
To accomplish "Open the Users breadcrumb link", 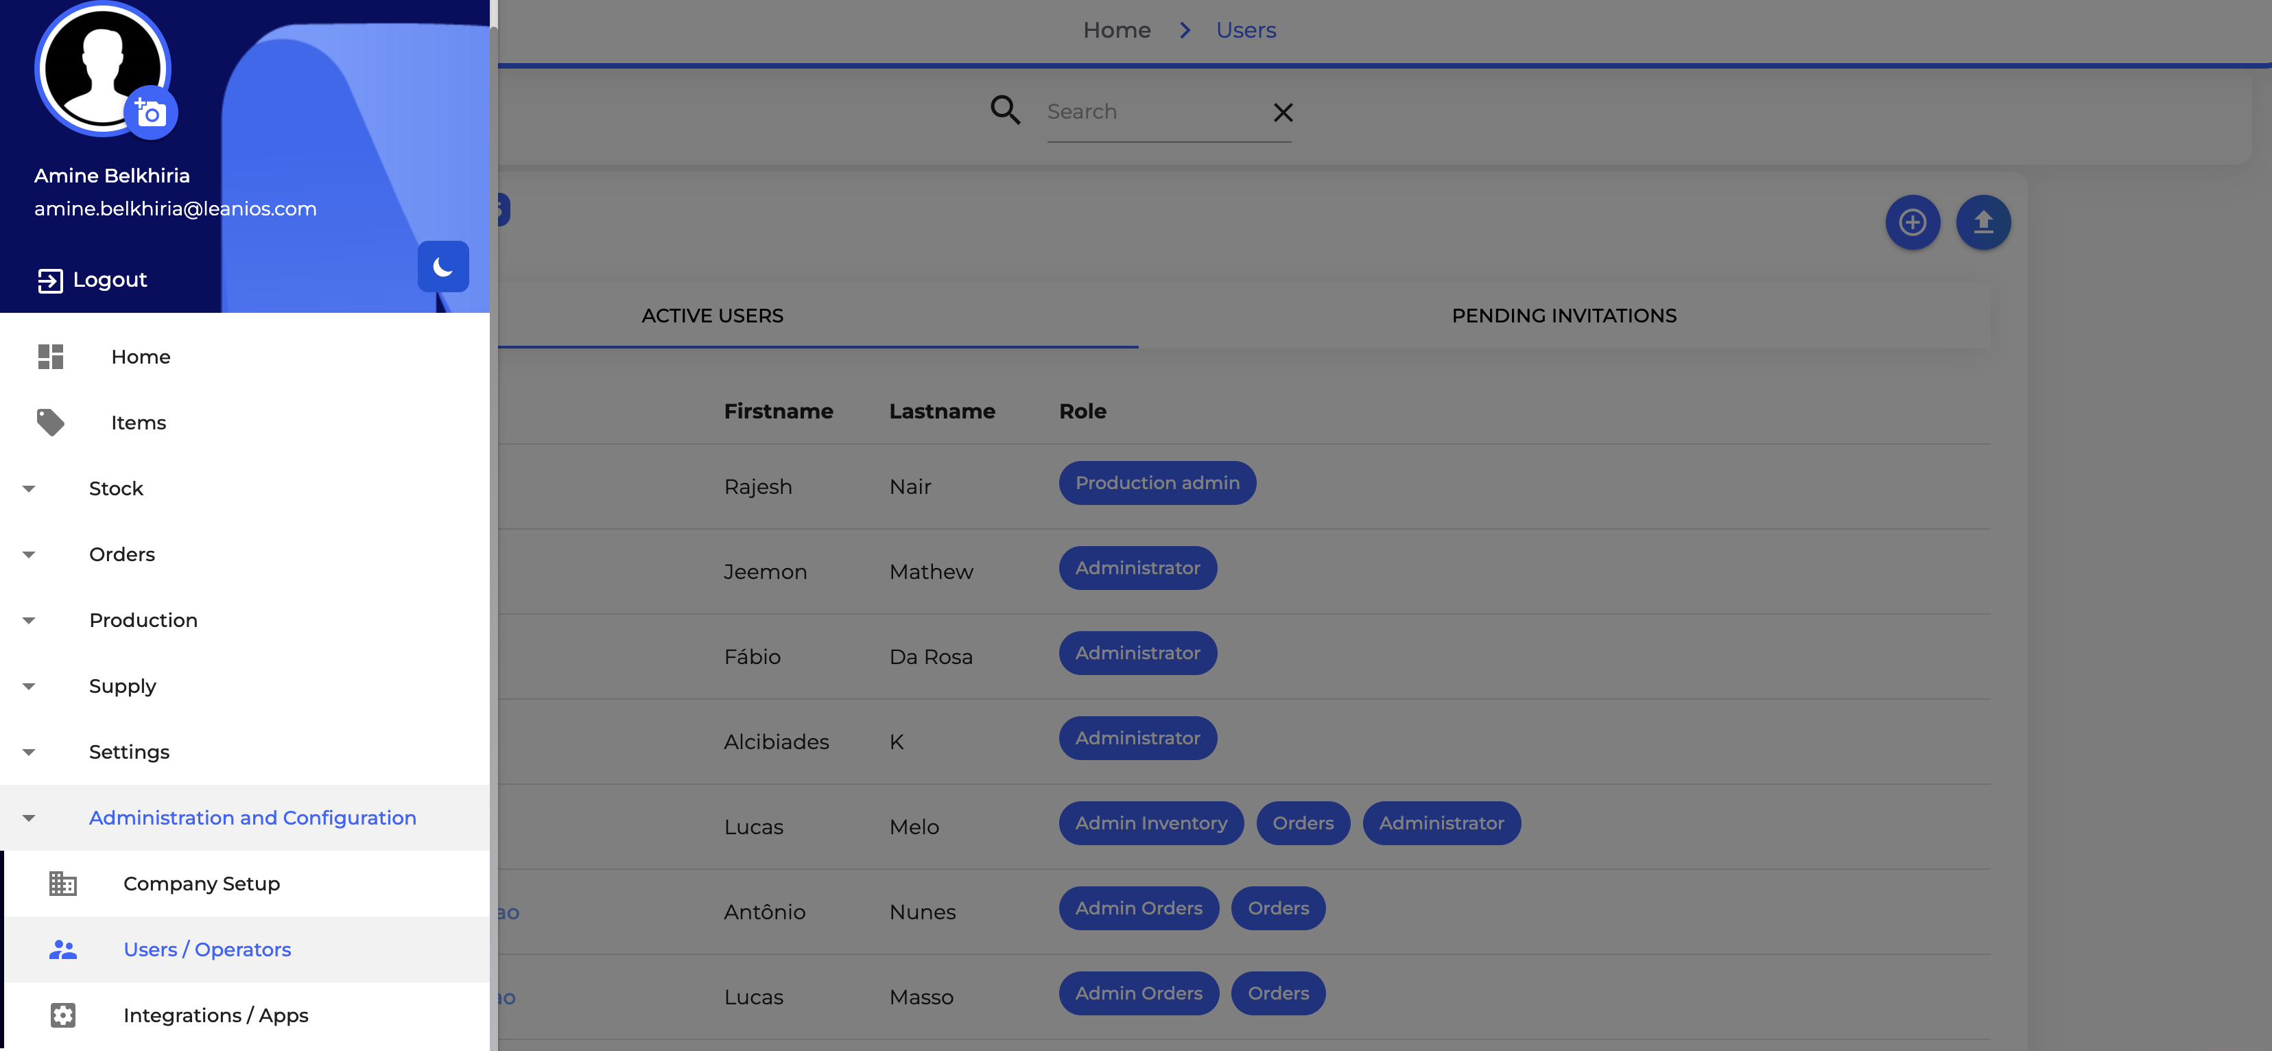I will point(1245,29).
